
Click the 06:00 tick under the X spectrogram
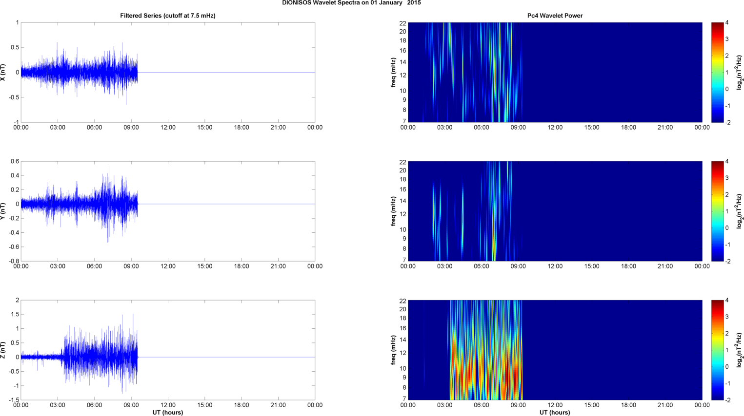coord(482,128)
